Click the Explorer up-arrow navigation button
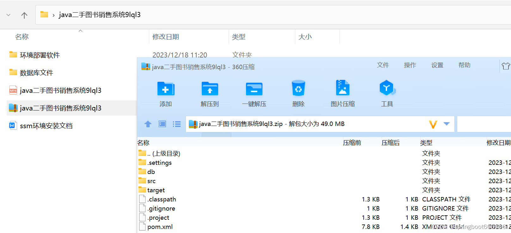Image resolution: width=511 pixels, height=233 pixels. tap(24, 15)
